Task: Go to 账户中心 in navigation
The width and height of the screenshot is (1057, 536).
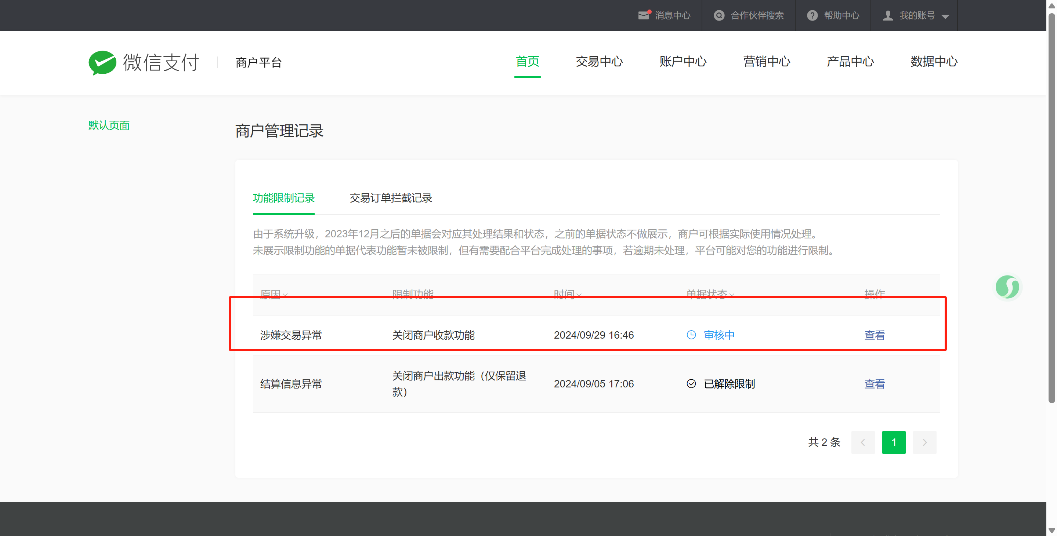Action: pyautogui.click(x=683, y=62)
